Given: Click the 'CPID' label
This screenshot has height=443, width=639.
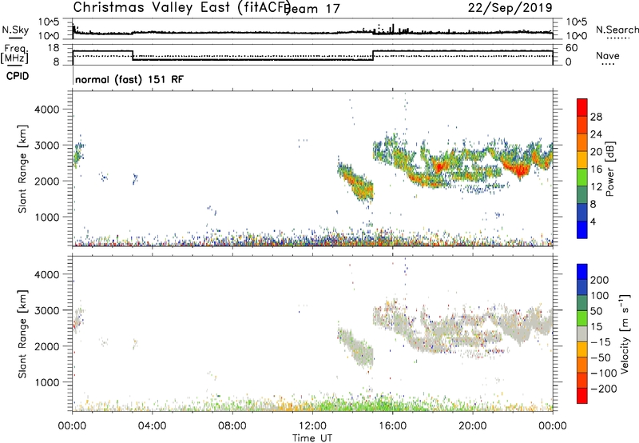Looking at the screenshot, I should point(18,76).
